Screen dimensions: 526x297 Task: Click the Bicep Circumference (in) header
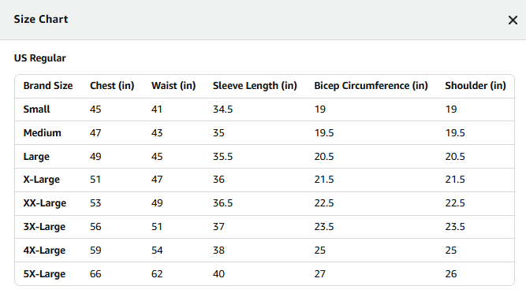coord(371,86)
